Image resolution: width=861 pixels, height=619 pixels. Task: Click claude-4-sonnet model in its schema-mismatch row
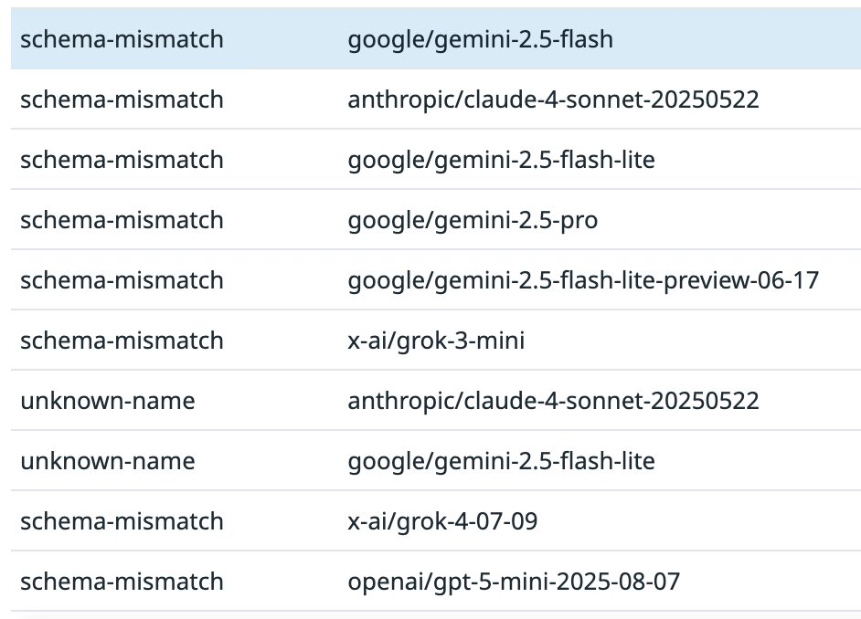coord(553,99)
